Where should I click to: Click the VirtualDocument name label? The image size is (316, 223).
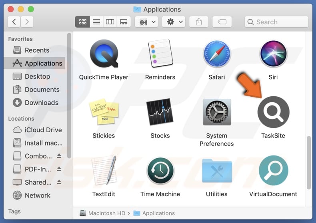click(x=273, y=194)
